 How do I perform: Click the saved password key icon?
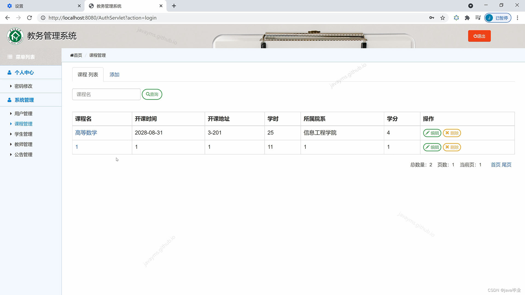pyautogui.click(x=431, y=18)
